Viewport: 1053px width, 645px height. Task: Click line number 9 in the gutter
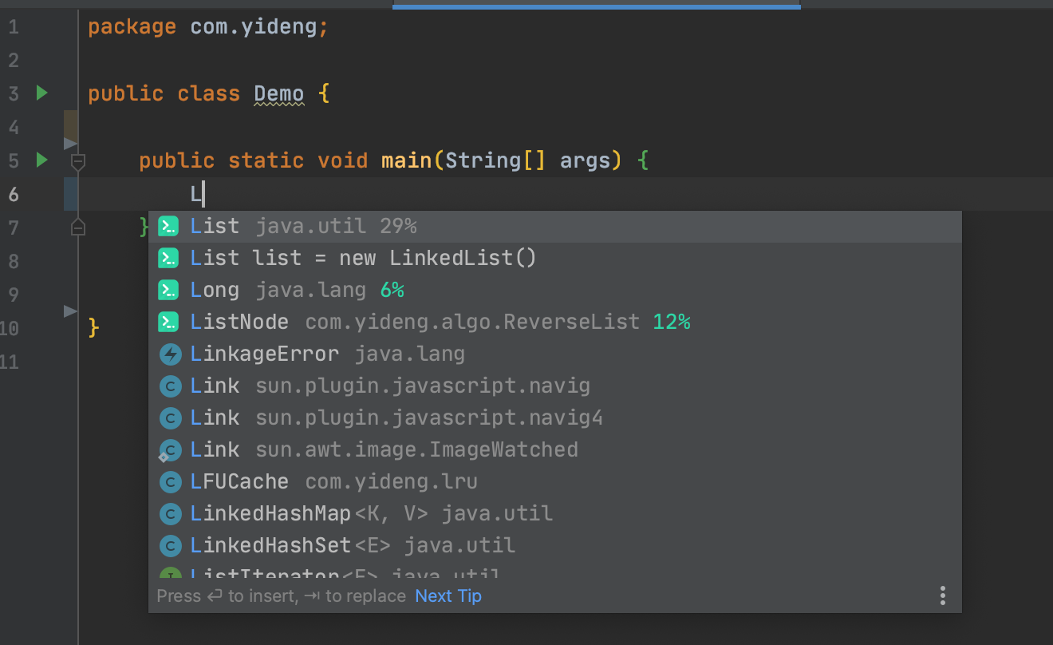coord(13,295)
